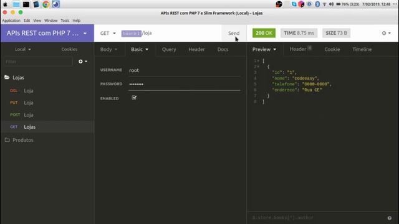Click the SIZE 73 B badge

(x=336, y=33)
